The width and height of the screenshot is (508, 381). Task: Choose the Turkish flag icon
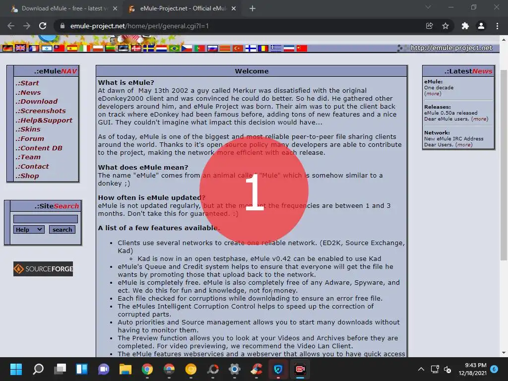click(238, 48)
